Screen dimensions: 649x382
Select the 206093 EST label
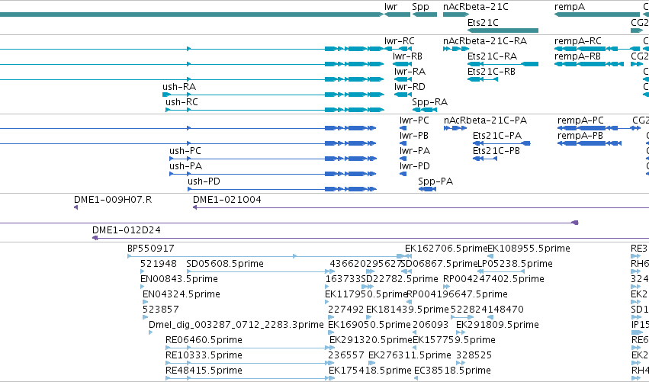pos(430,325)
